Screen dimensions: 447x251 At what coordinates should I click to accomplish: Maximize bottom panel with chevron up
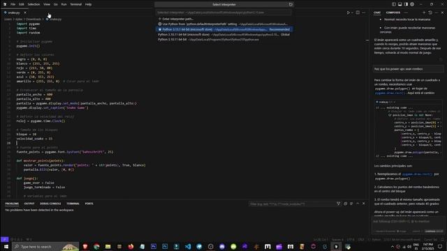(358, 204)
